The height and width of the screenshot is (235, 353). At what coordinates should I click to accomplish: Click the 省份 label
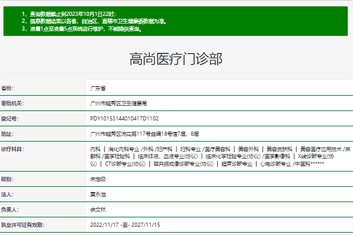point(7,88)
